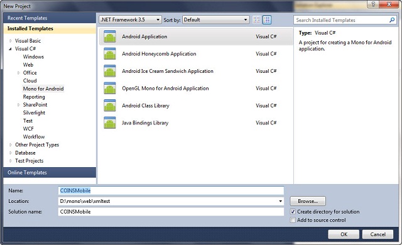402x245 pixels.
Task: Select the Web category
Action: click(x=28, y=65)
